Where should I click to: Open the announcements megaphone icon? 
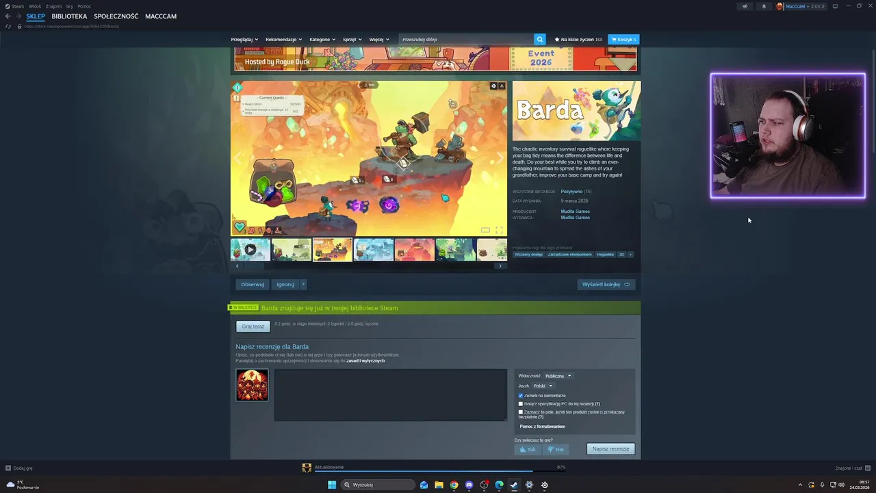745,6
